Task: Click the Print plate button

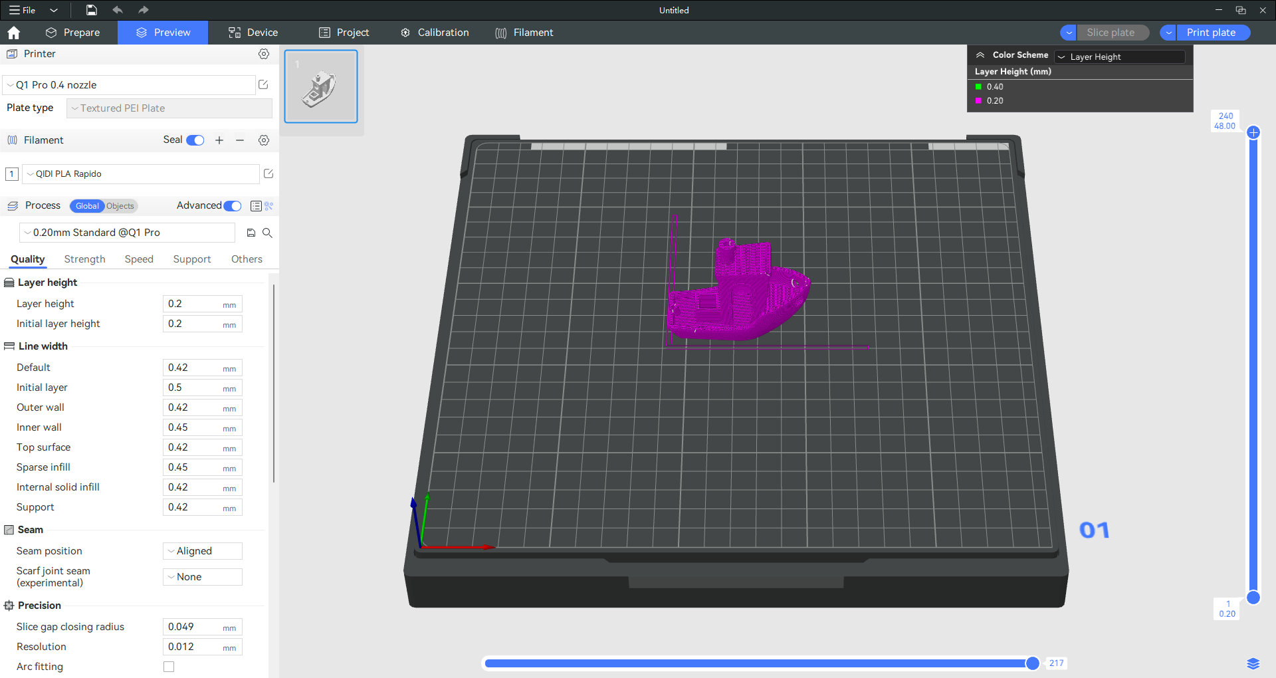Action: (1211, 33)
